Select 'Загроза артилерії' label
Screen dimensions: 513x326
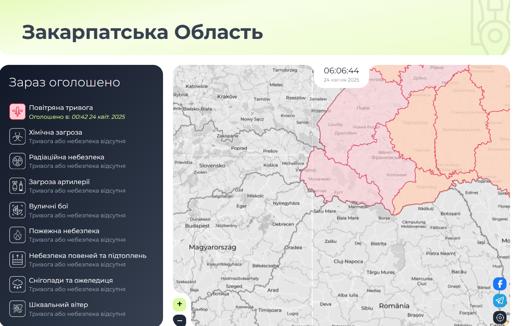point(59,182)
